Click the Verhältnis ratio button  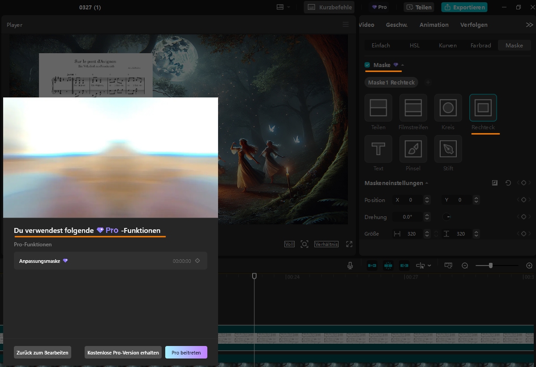pos(326,244)
